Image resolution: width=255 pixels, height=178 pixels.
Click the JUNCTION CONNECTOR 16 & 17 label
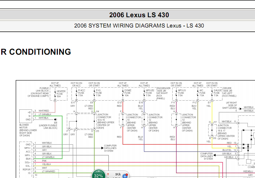(x=226, y=132)
